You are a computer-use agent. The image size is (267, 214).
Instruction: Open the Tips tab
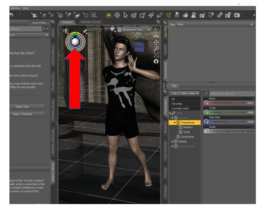tap(174, 86)
